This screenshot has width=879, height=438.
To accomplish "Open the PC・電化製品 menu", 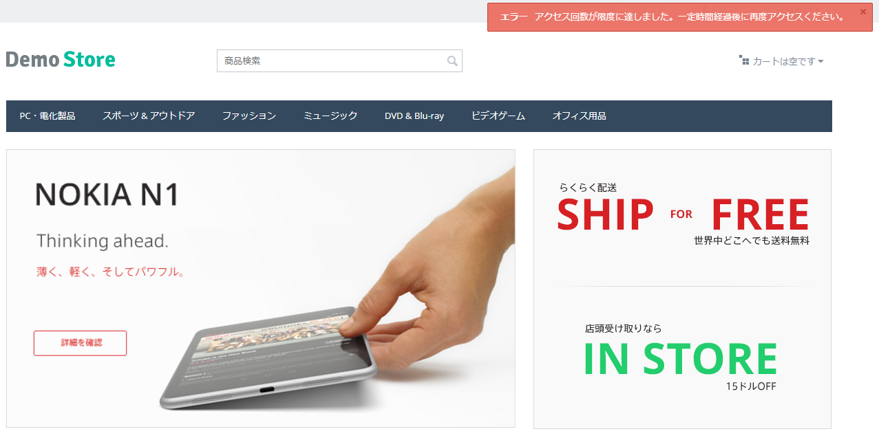I will tap(47, 116).
